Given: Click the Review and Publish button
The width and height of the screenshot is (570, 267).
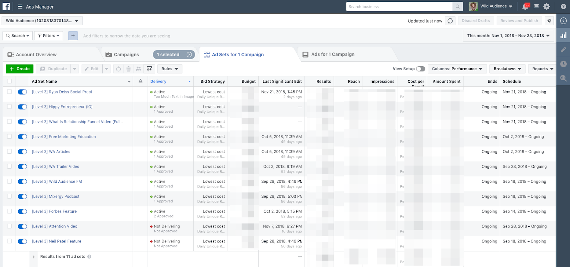Looking at the screenshot, I should click(519, 21).
